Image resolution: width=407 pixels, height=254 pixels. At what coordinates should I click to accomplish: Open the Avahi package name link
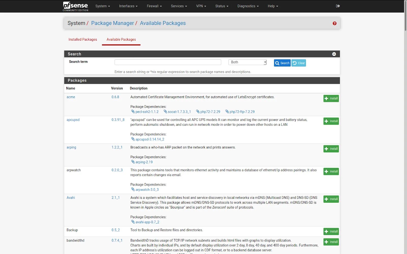tap(71, 198)
